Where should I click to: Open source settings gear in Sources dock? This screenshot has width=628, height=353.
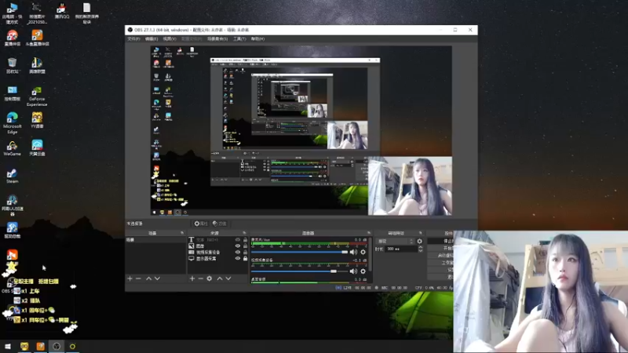click(x=210, y=278)
